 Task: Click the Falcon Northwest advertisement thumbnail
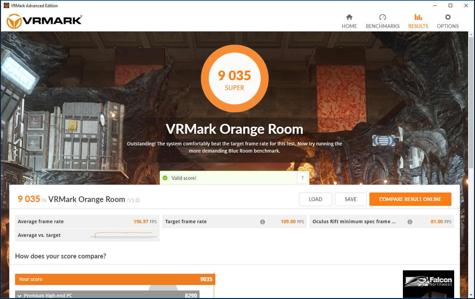pos(429,284)
